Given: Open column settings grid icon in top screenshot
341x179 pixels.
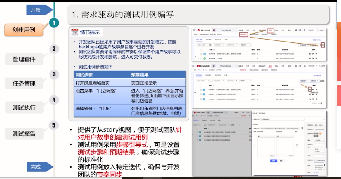Looking at the screenshot, I should 323,45.
